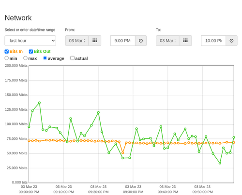
Task: Click the From date field '03 Mar'
Action: [77, 41]
